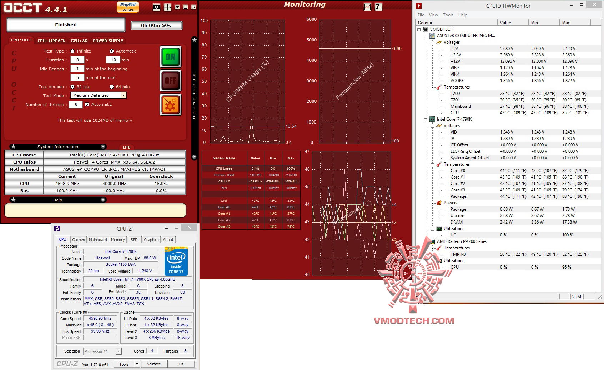Switch to the CPU : LINPACK tab
Screen dimensions: 604x370
[x=52, y=41]
